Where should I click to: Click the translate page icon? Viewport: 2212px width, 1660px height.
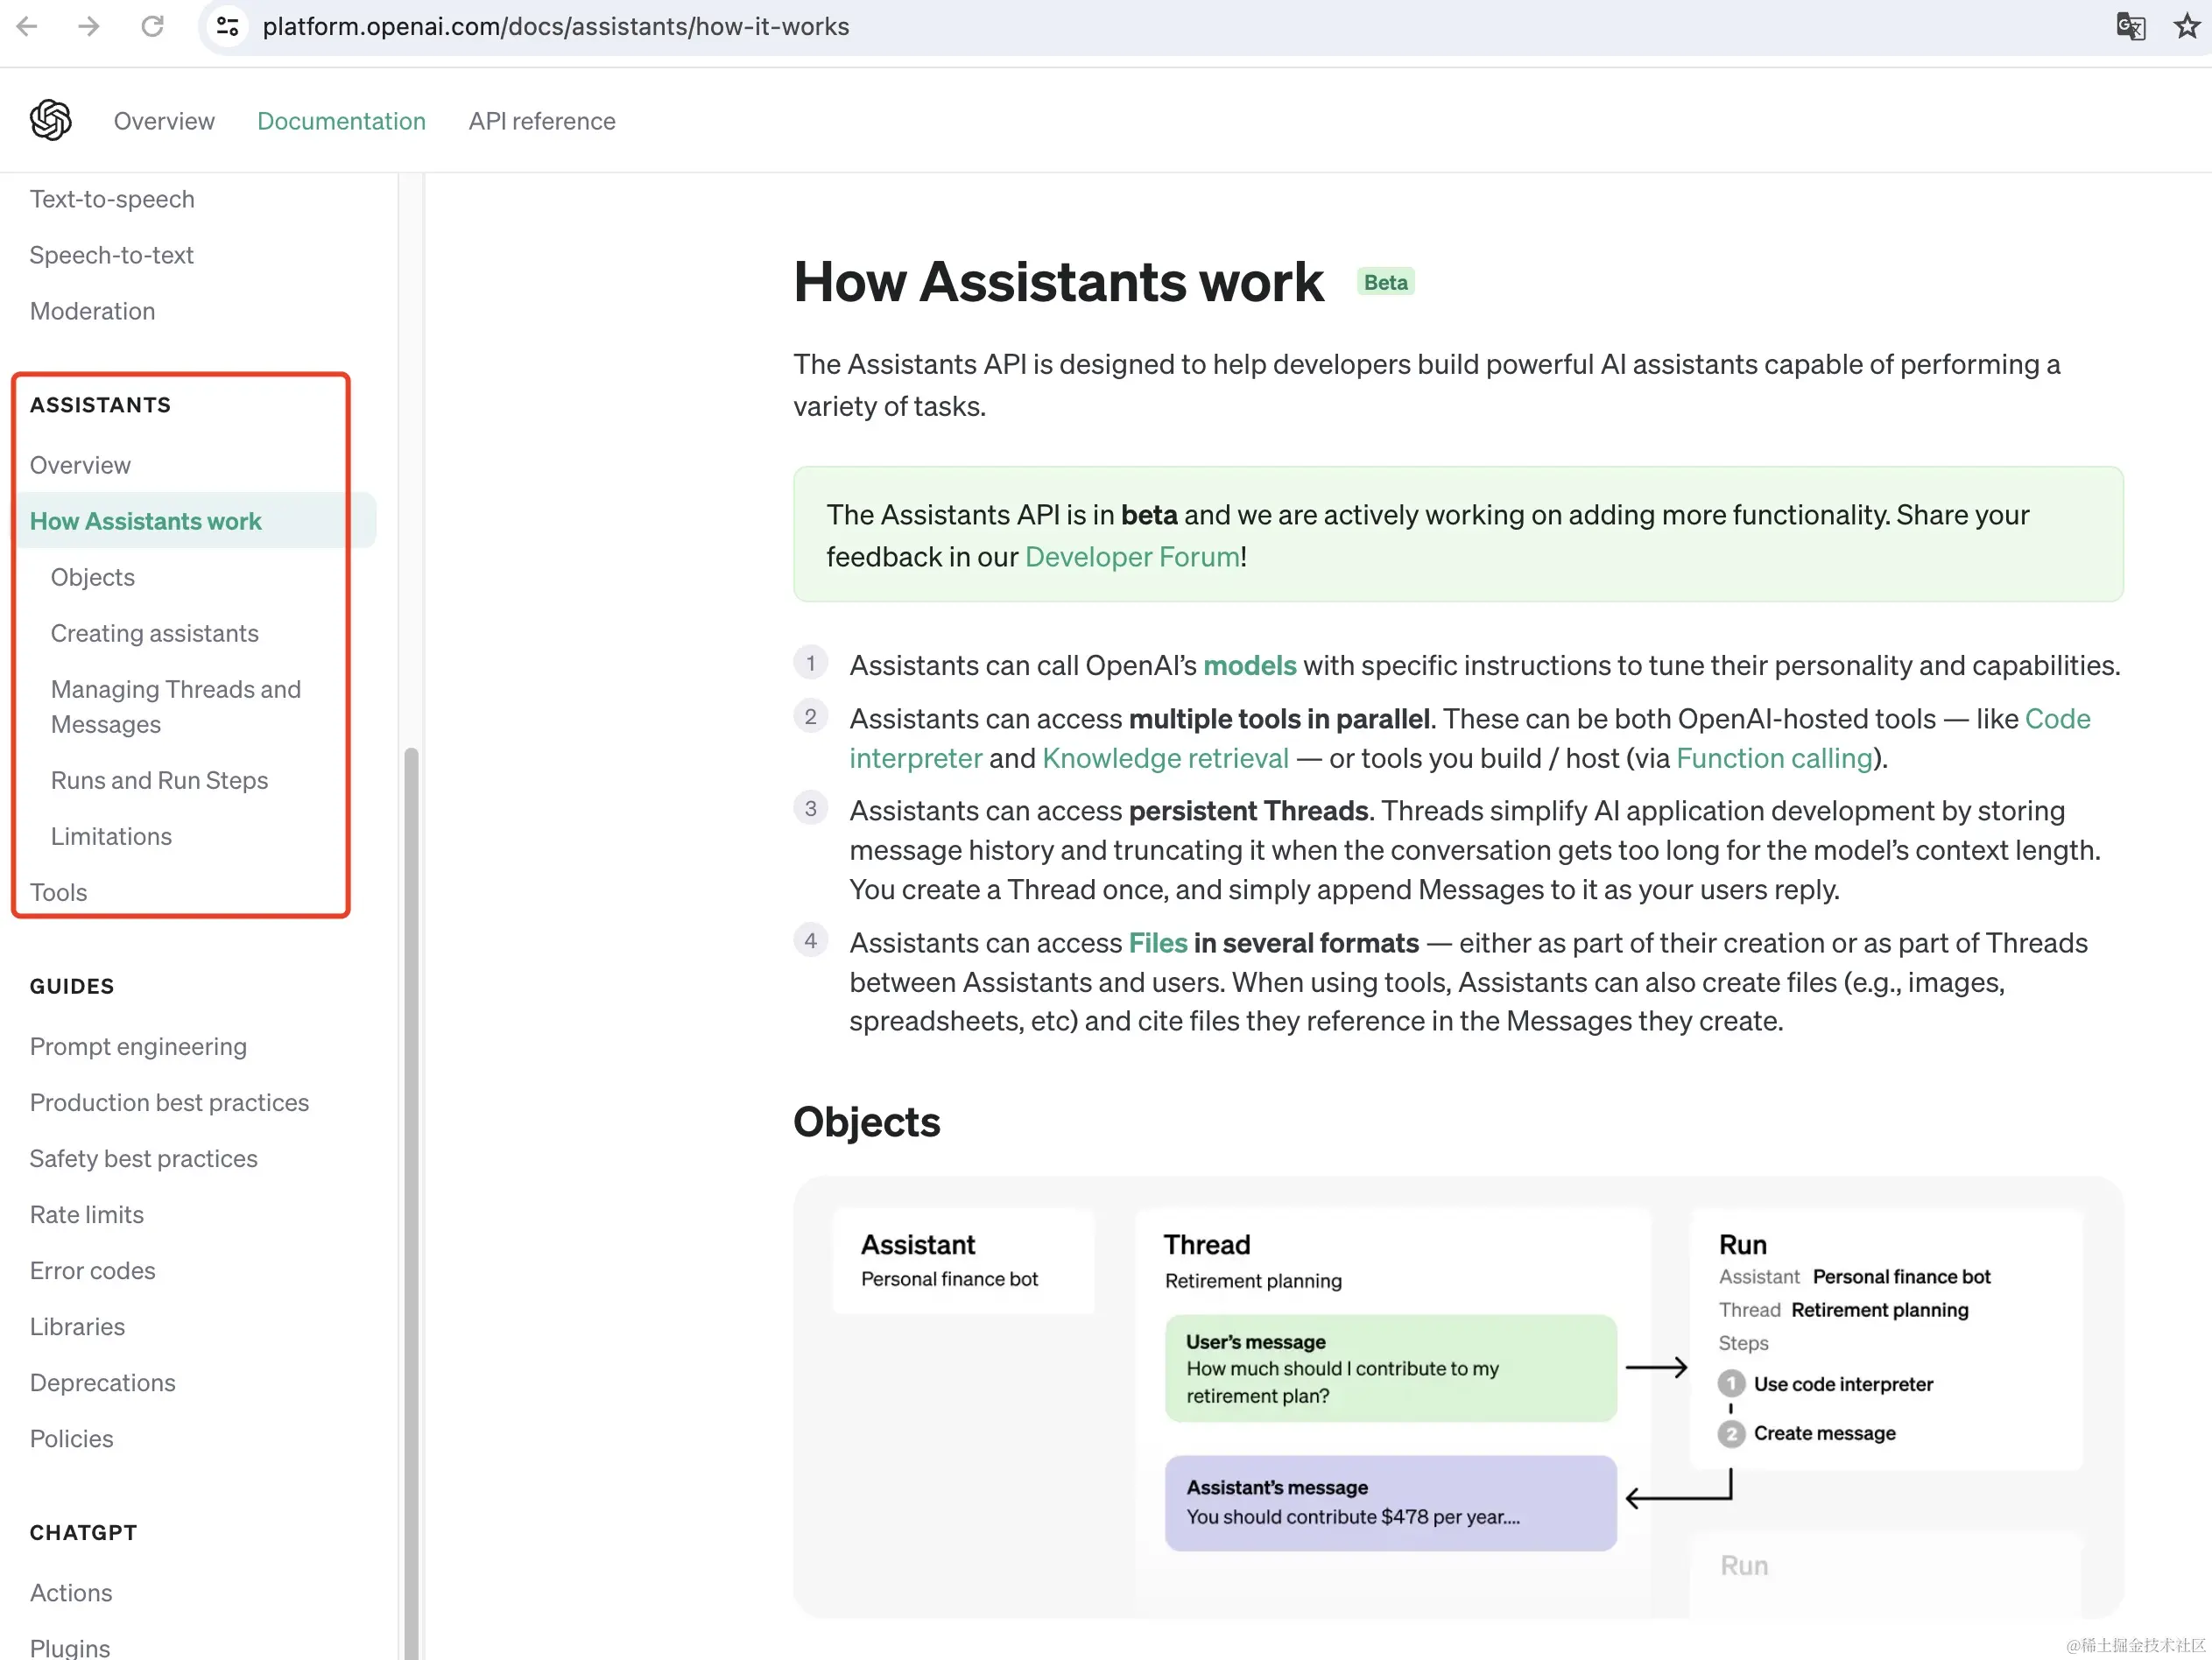[2131, 26]
